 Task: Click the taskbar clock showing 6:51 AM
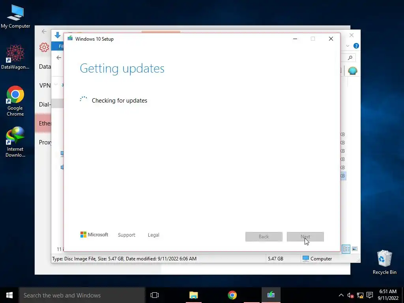[x=388, y=295]
